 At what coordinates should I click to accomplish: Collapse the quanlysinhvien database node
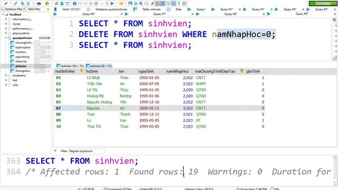[6, 38]
